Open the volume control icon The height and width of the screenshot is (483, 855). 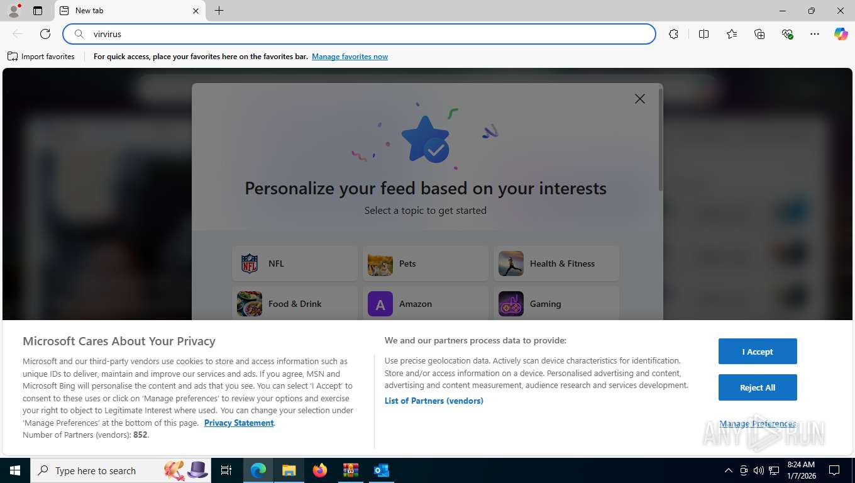click(759, 470)
